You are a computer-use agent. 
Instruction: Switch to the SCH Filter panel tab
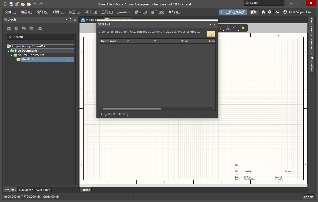pos(43,190)
